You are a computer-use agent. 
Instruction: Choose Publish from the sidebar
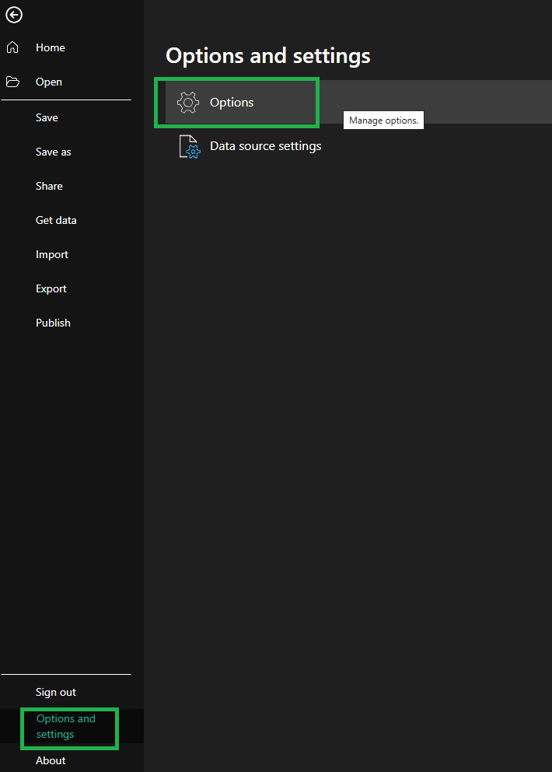(x=53, y=323)
